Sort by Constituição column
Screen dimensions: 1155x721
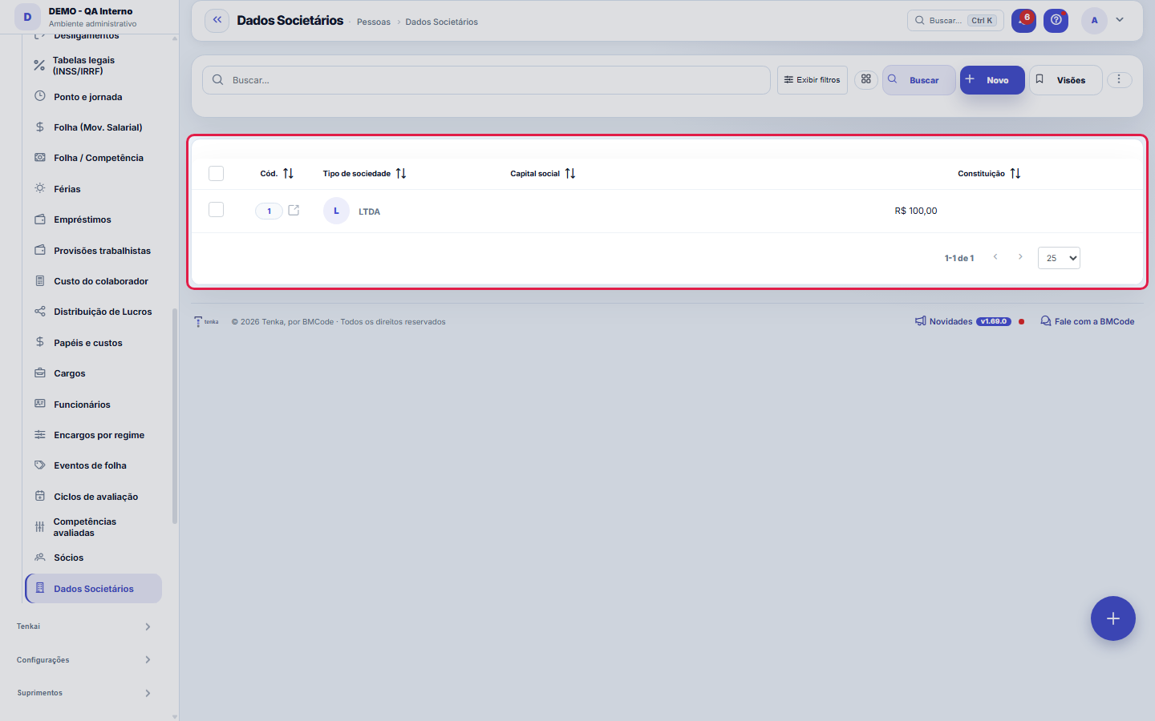[1015, 173]
